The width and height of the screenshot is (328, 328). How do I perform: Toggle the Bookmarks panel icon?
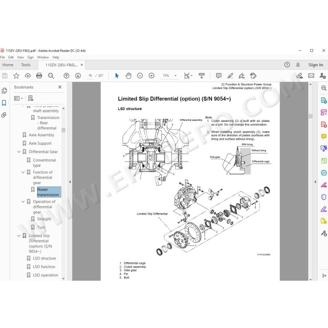pos(4,103)
